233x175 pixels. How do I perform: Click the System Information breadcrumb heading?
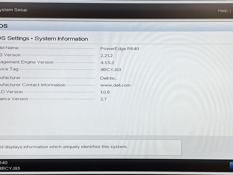[61, 39]
